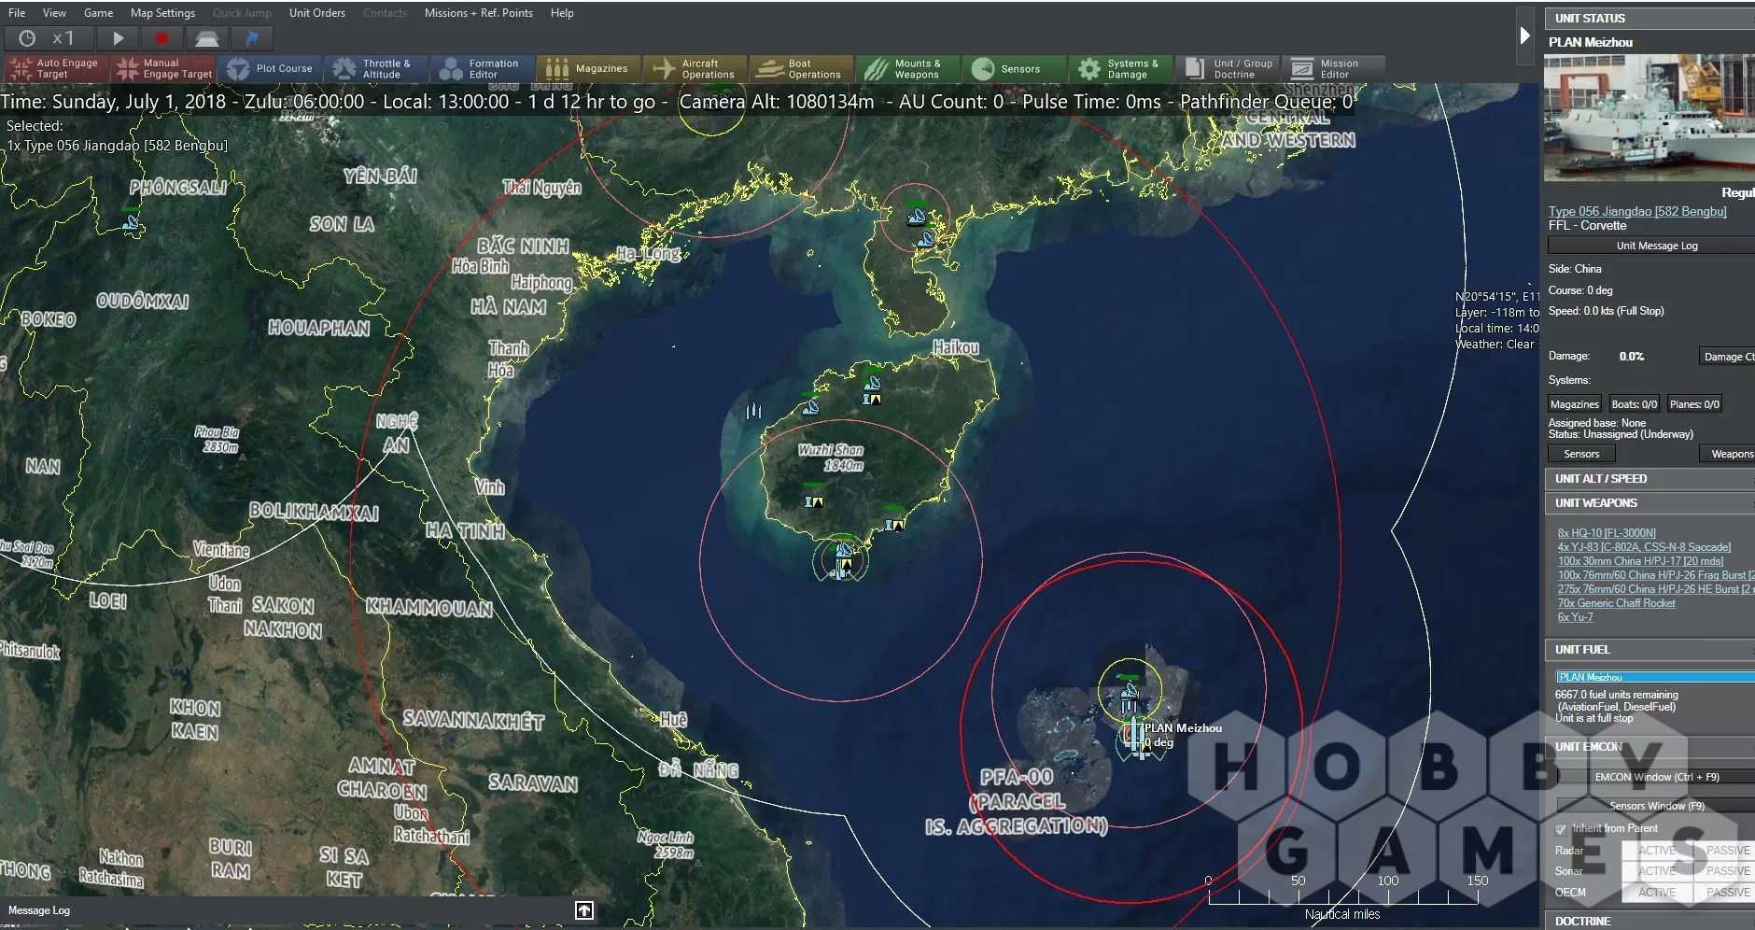Viewport: 1755px width, 930px height.
Task: Click the blue arrow toolbar icon
Action: pos(252,38)
